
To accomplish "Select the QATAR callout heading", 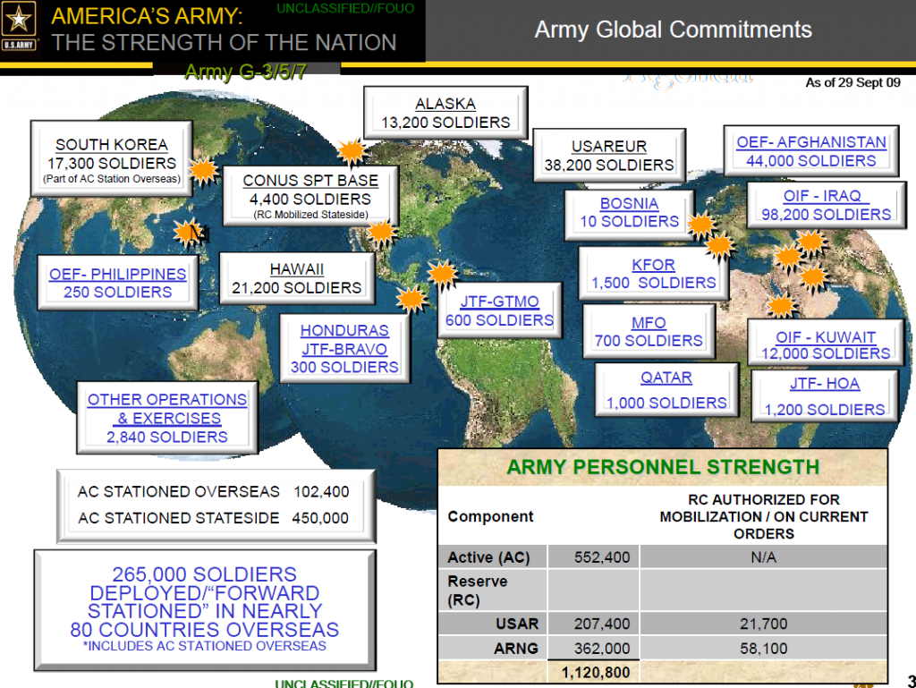I will [x=666, y=378].
